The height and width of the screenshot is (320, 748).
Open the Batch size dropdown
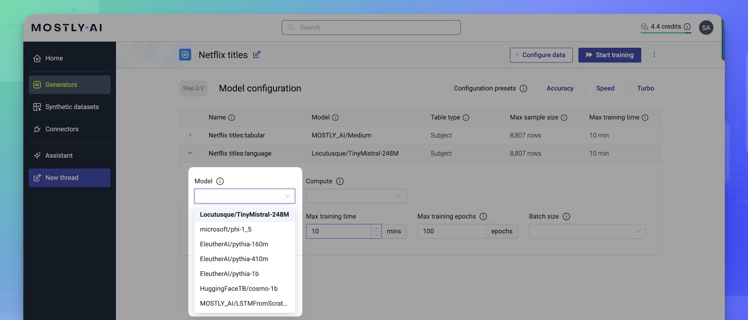tap(587, 231)
